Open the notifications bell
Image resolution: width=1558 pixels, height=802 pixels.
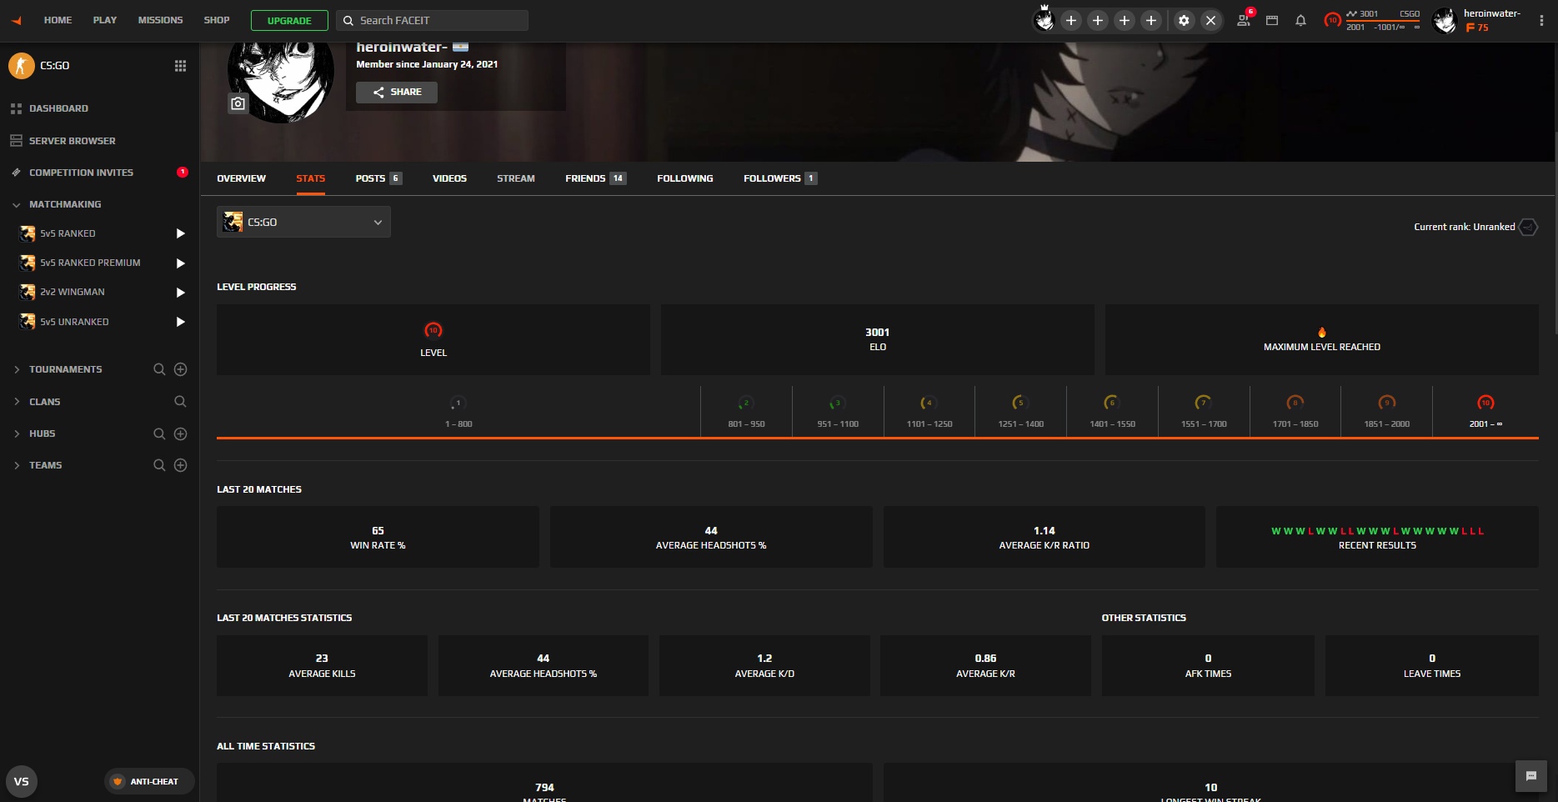point(1300,21)
